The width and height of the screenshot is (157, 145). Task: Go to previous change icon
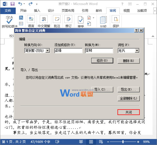click(89, 24)
